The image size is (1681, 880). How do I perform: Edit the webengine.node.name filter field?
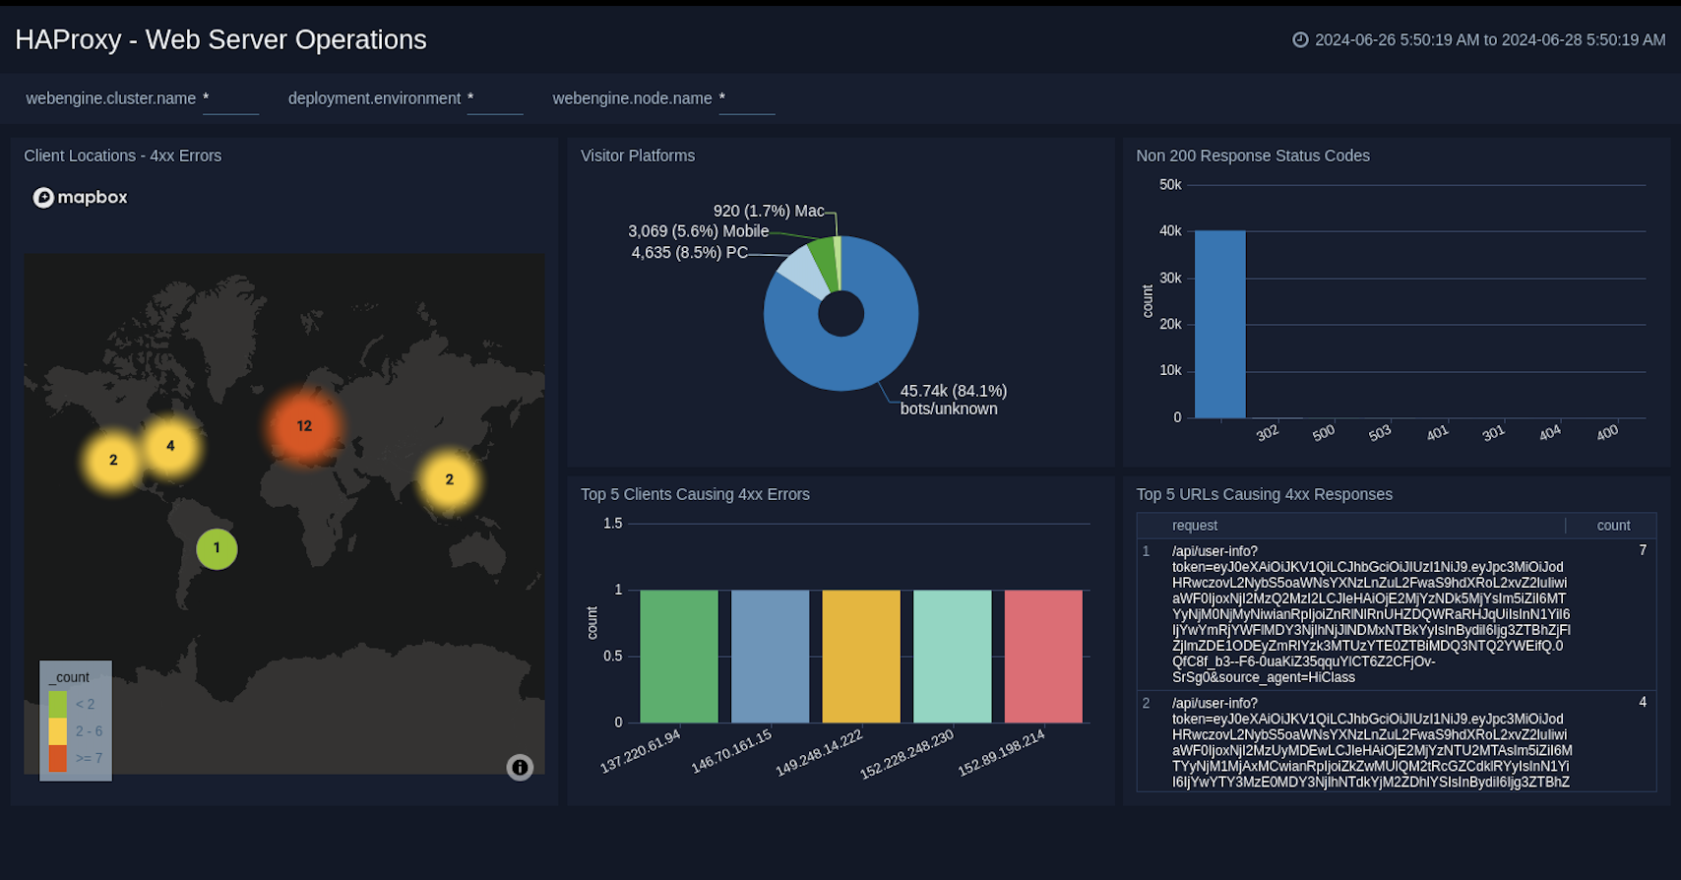747,99
